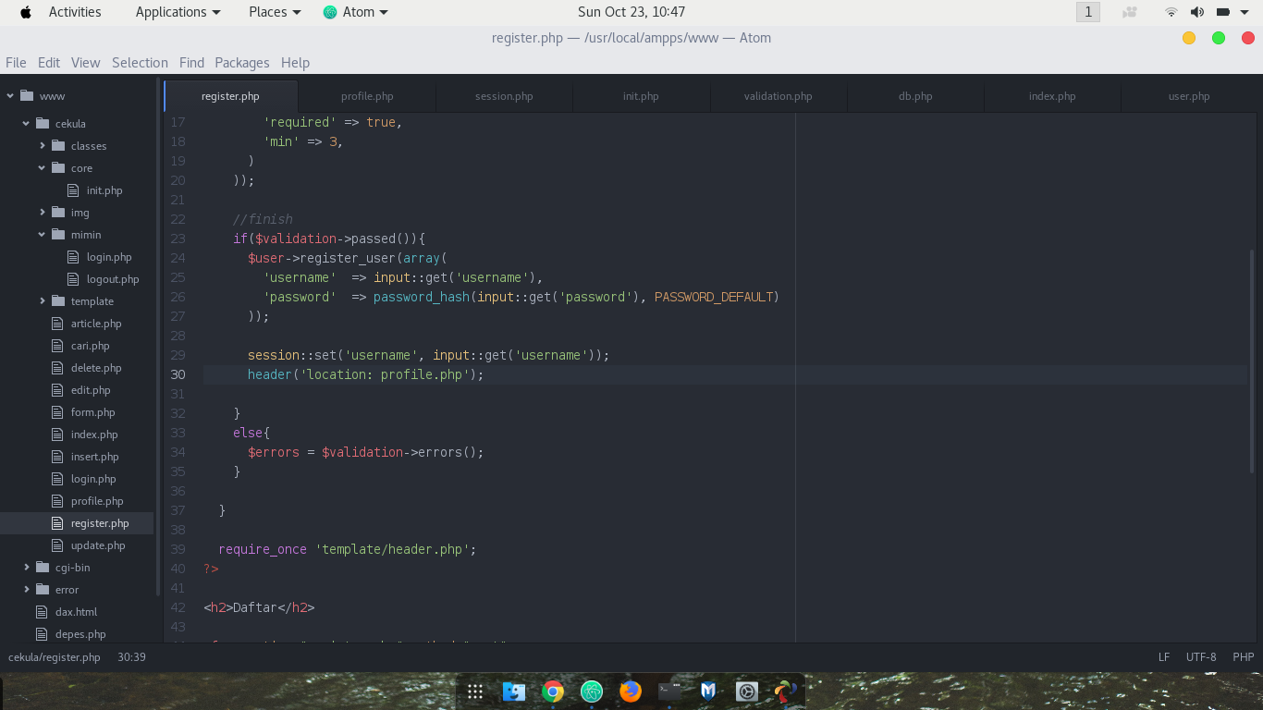The height and width of the screenshot is (710, 1263).
Task: Open dax.html in the tree view
Action: coord(76,611)
